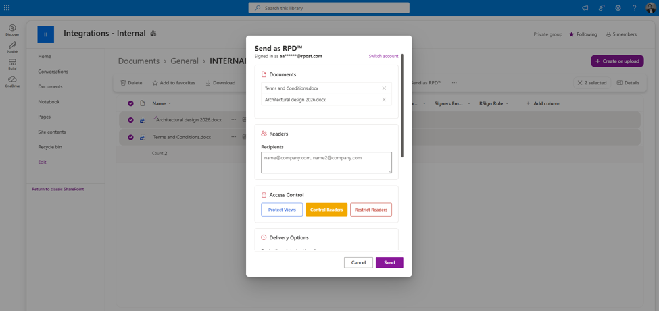Screen dimensions: 659x311
Task: Open Documents in site navigation
Action: coord(51,86)
